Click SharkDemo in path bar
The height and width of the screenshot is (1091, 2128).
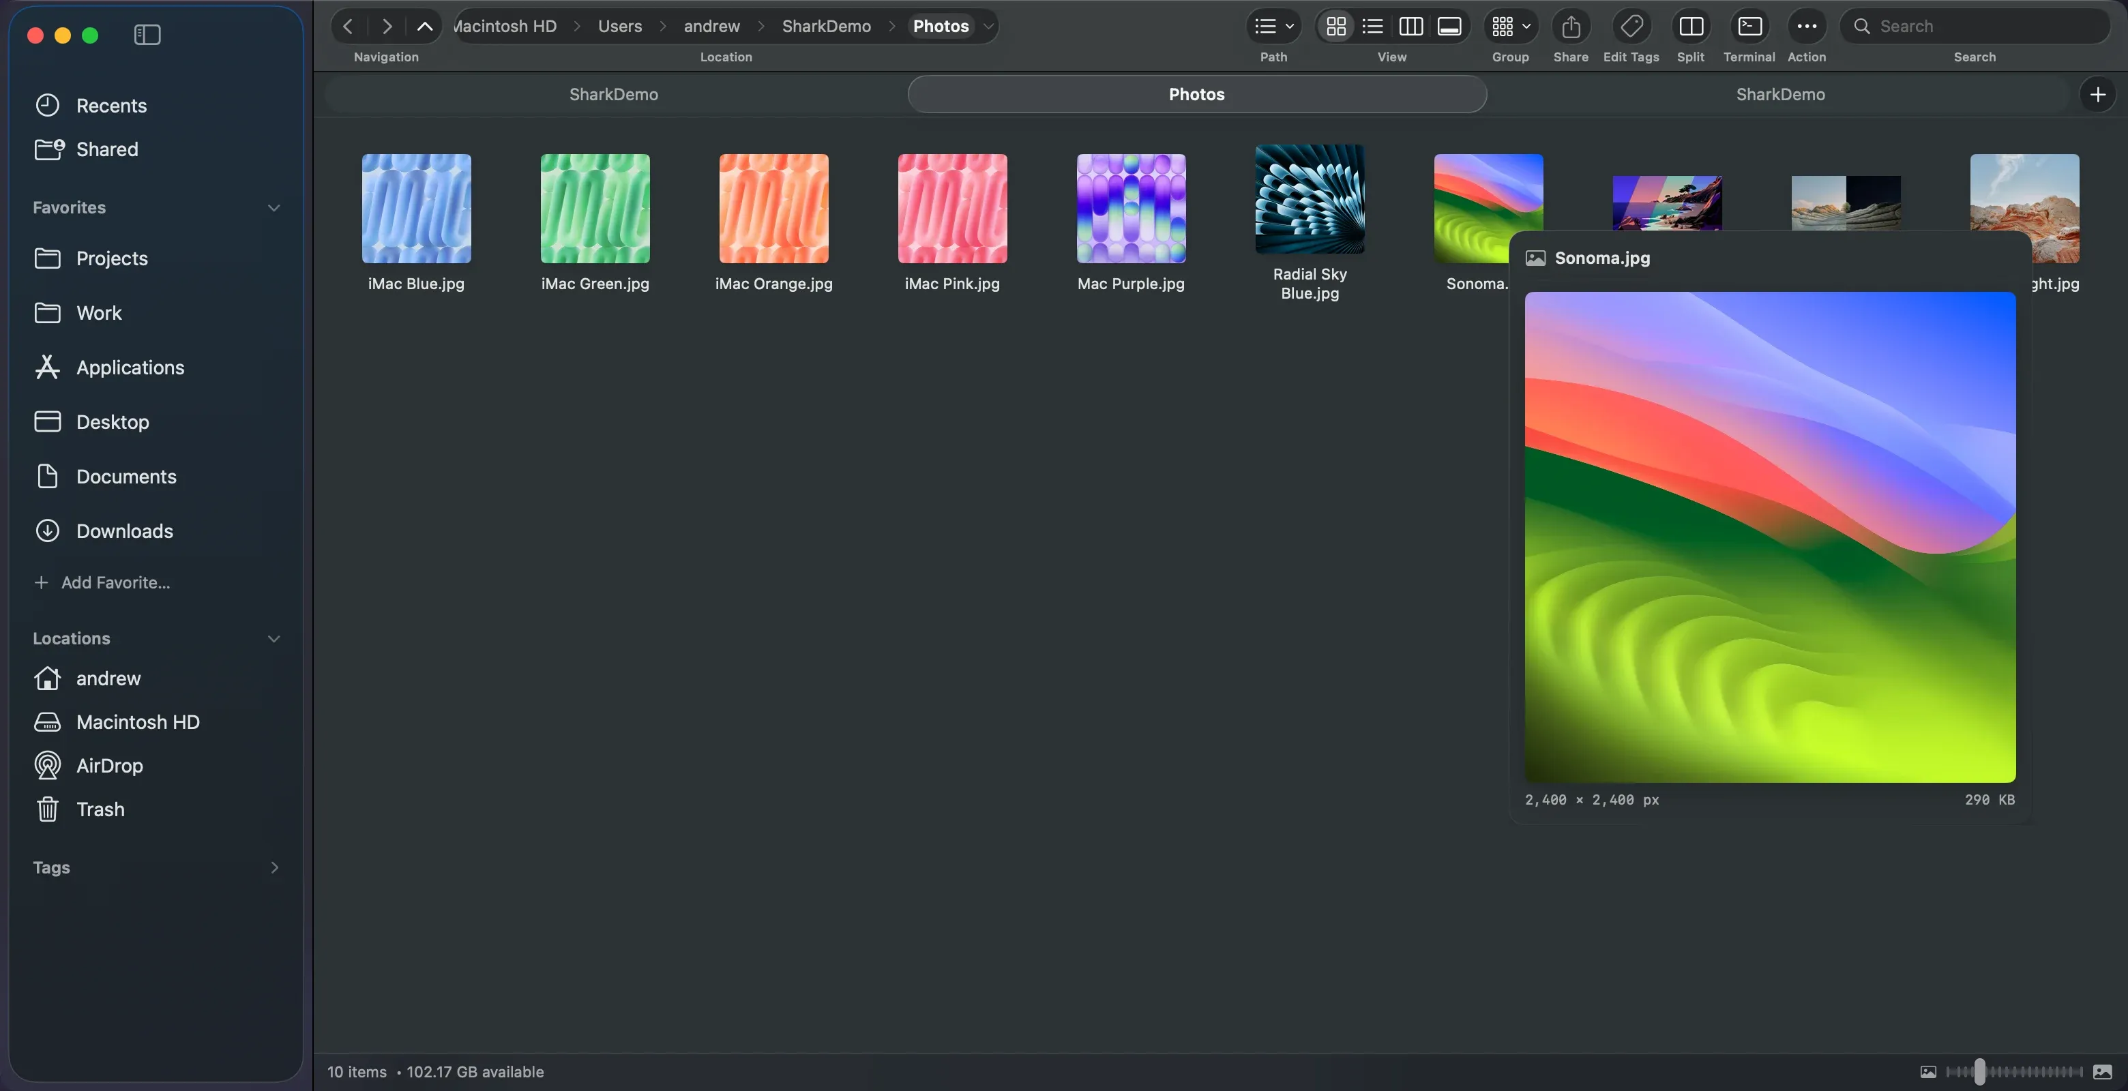click(x=826, y=27)
